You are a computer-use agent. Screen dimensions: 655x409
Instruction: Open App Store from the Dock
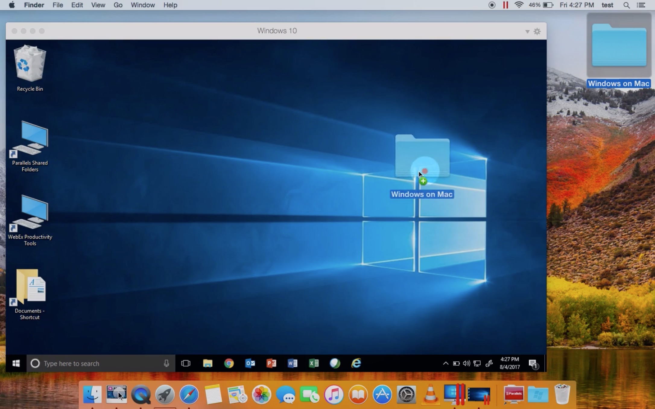tap(382, 394)
